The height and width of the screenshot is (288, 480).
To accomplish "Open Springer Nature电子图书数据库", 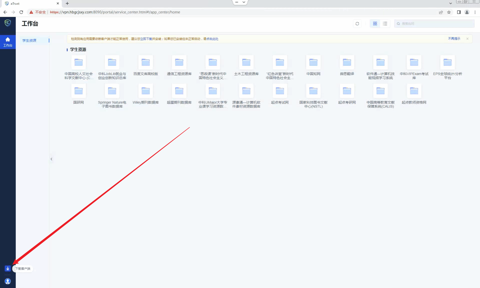I will coord(112,91).
